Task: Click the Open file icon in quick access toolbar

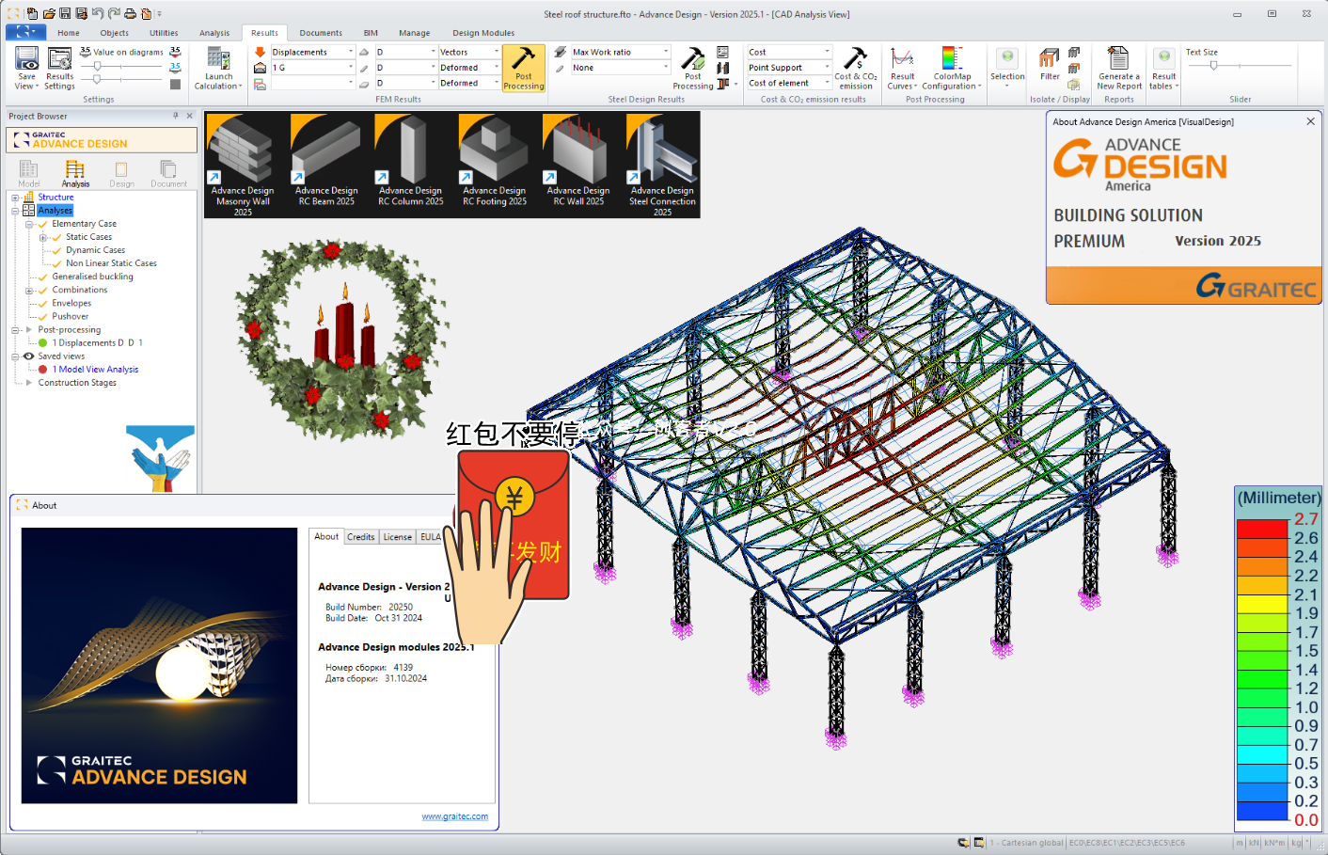Action: (48, 14)
